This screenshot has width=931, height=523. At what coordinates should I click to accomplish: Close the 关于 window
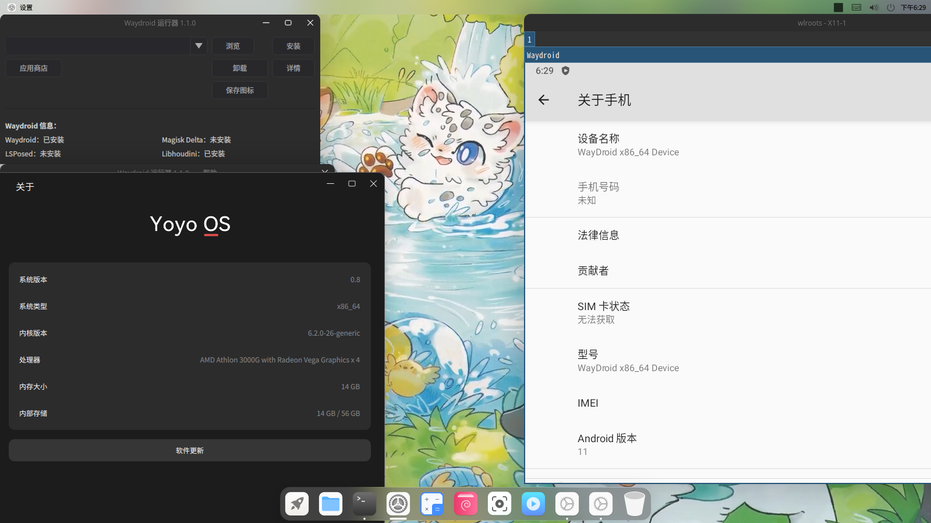374,183
